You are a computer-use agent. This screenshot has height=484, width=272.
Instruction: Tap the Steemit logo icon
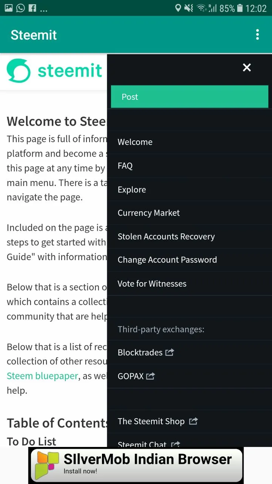[x=19, y=71]
